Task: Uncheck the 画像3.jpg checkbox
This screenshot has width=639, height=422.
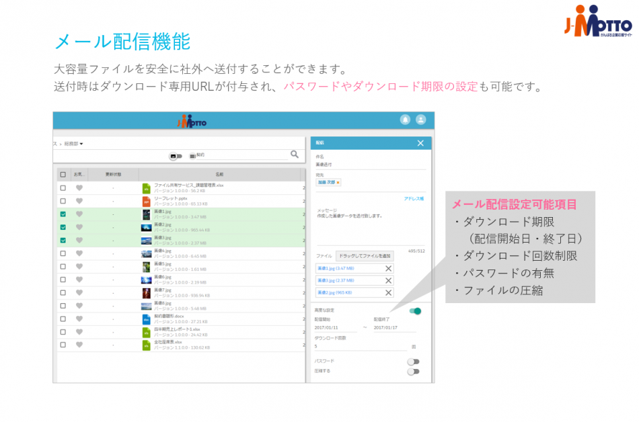Action: coord(63,240)
